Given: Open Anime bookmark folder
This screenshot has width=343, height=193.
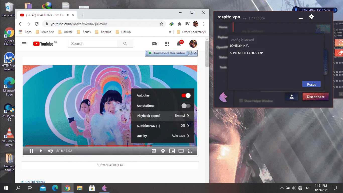Looking at the screenshot, I should pos(65,32).
